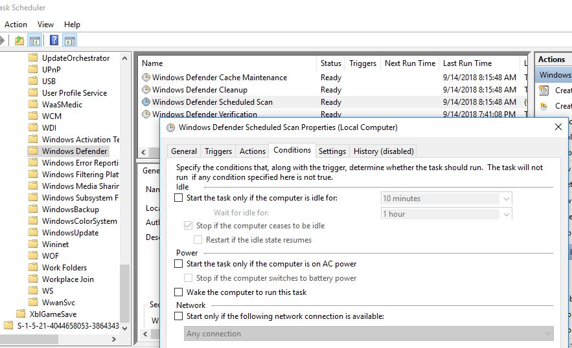
Task: Toggle the Show/Hide Console Tree toolbar icon
Action: click(x=35, y=40)
